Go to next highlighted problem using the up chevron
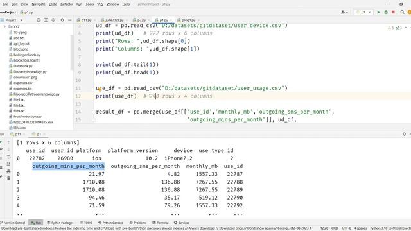Image resolution: width=411 pixels, height=231 pixels. click(406, 28)
